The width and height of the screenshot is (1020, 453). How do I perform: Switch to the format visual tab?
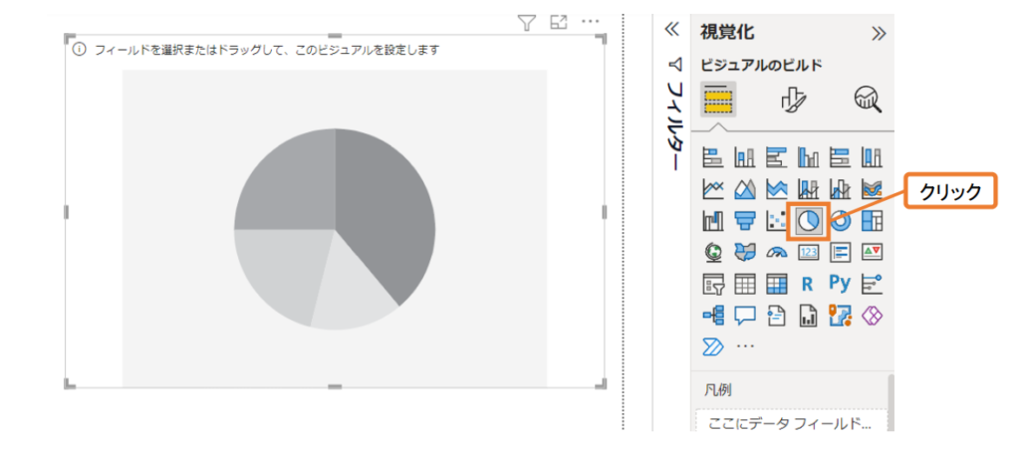pos(794,100)
